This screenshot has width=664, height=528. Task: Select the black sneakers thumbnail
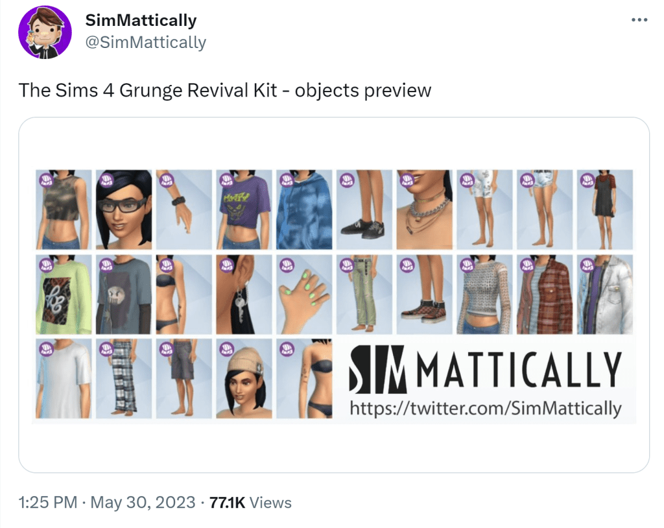point(364,210)
